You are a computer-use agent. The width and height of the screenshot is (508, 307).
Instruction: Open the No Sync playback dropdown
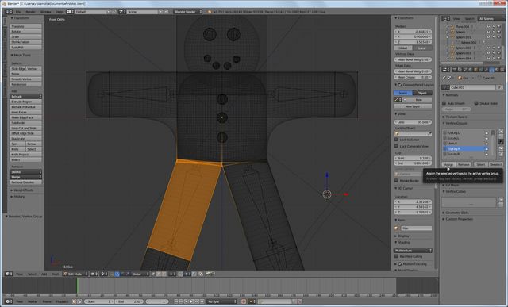(222, 301)
